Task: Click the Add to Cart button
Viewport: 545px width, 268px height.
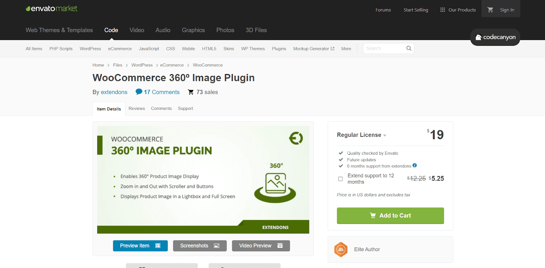Action: click(x=390, y=216)
